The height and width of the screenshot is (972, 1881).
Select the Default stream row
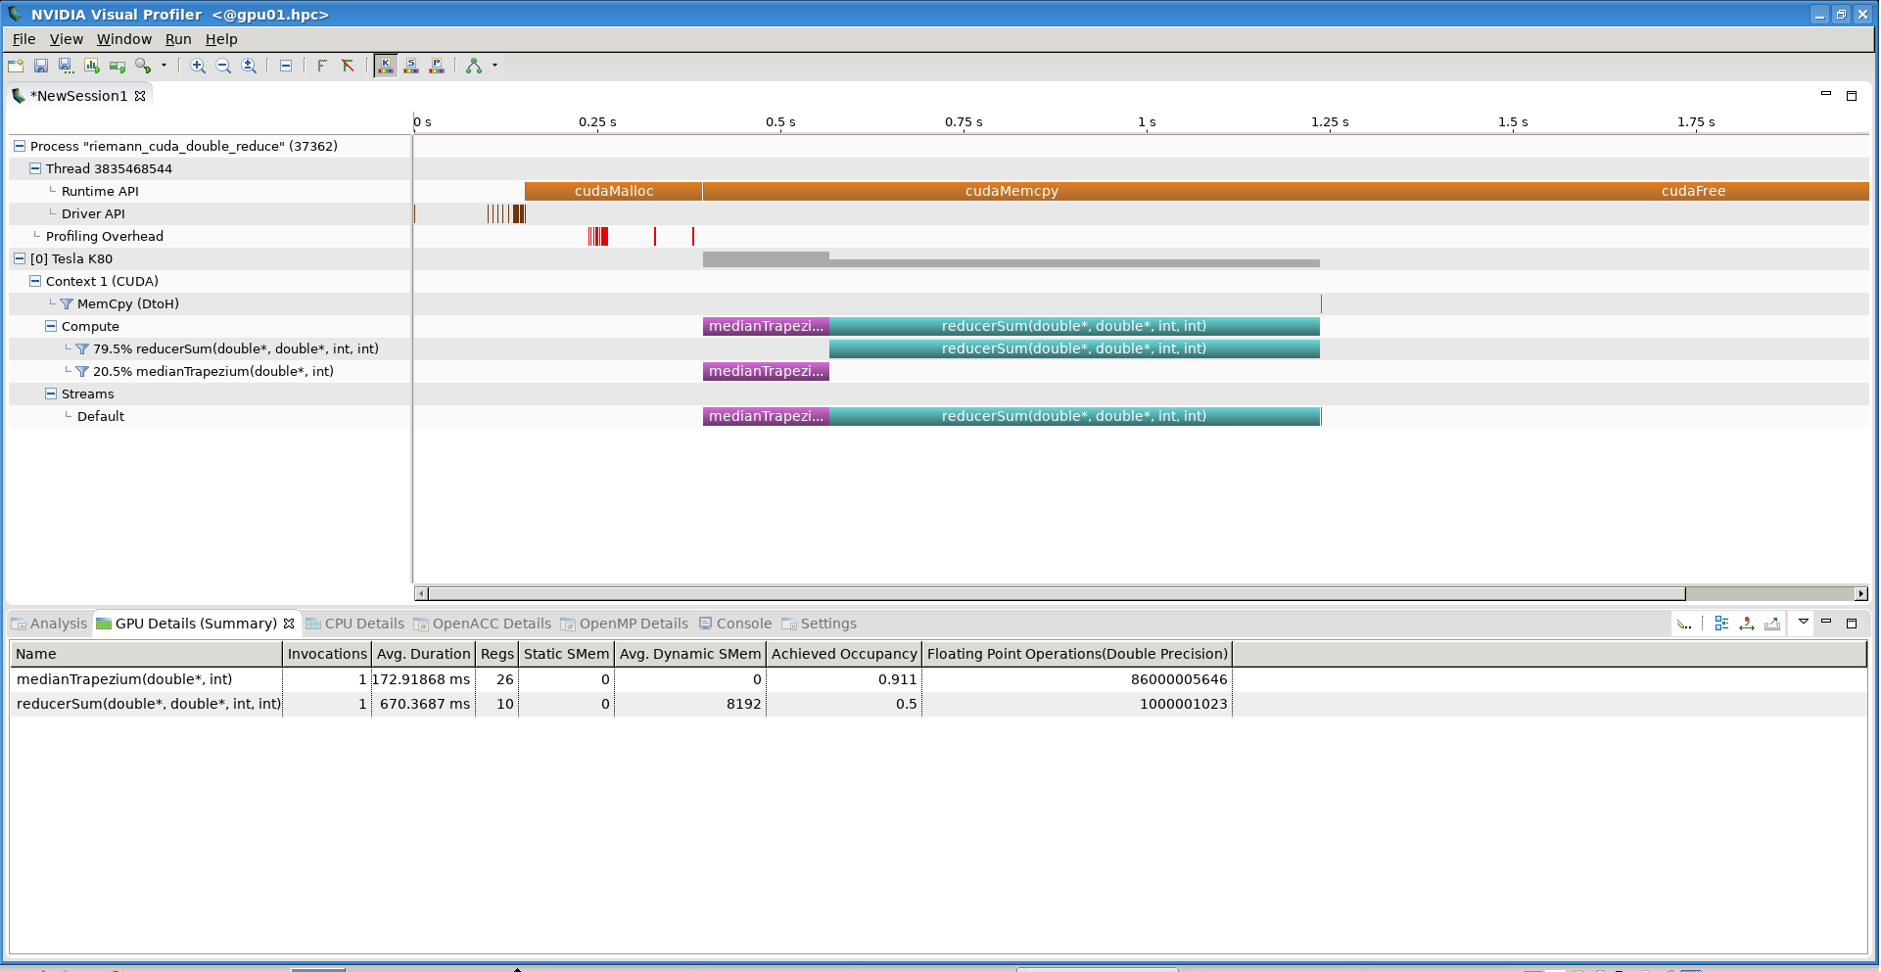pyautogui.click(x=101, y=416)
